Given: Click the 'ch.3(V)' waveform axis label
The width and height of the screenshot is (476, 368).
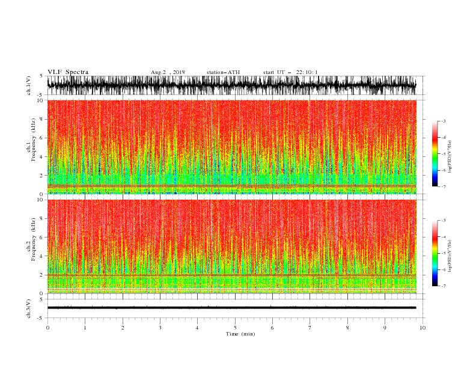Looking at the screenshot, I should click(x=29, y=308).
